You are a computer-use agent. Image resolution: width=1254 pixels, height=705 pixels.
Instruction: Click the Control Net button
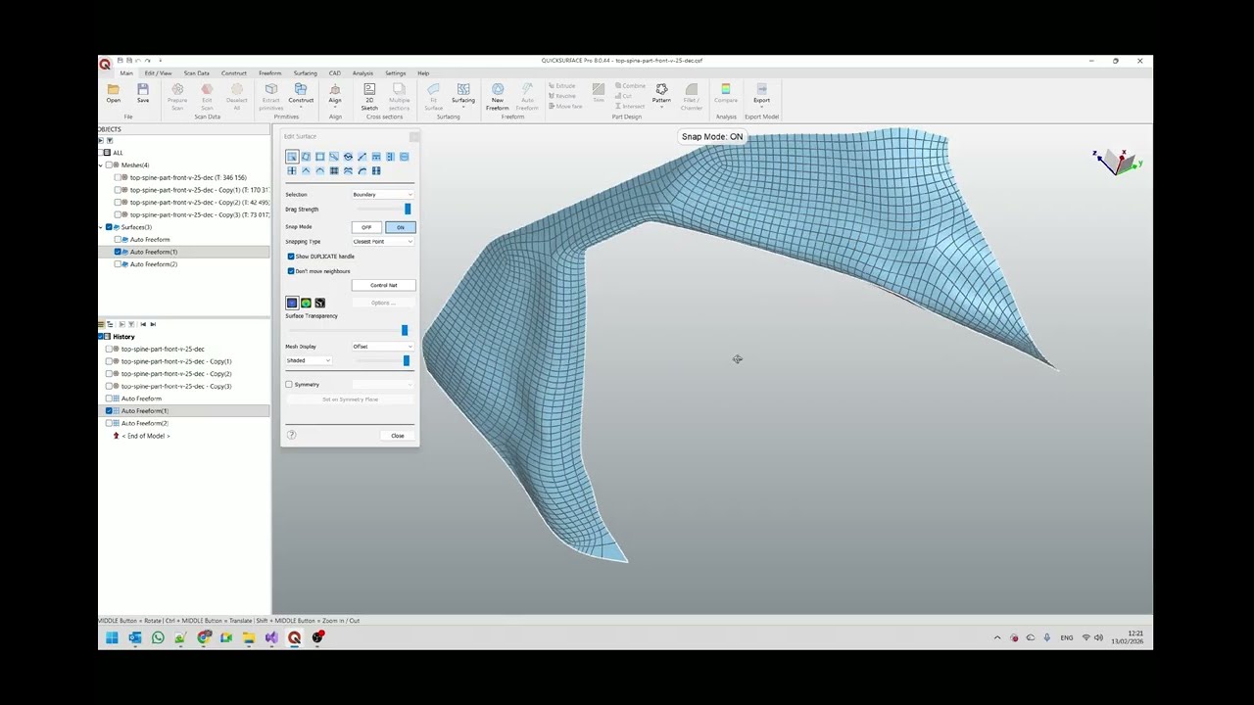383,285
